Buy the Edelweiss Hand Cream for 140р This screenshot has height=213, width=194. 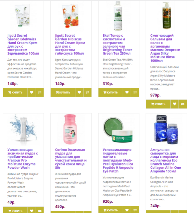click(x=15, y=93)
